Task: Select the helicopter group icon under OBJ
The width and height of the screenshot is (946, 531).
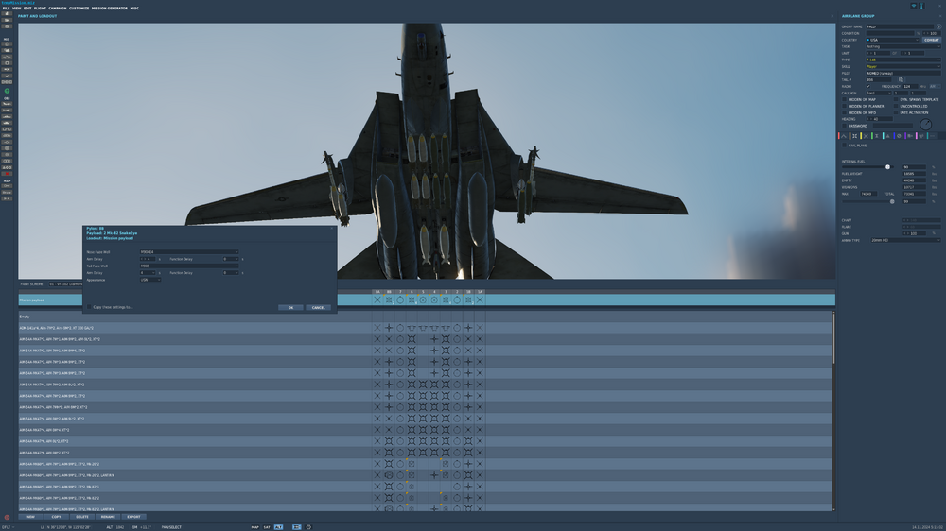Action: pyautogui.click(x=7, y=111)
